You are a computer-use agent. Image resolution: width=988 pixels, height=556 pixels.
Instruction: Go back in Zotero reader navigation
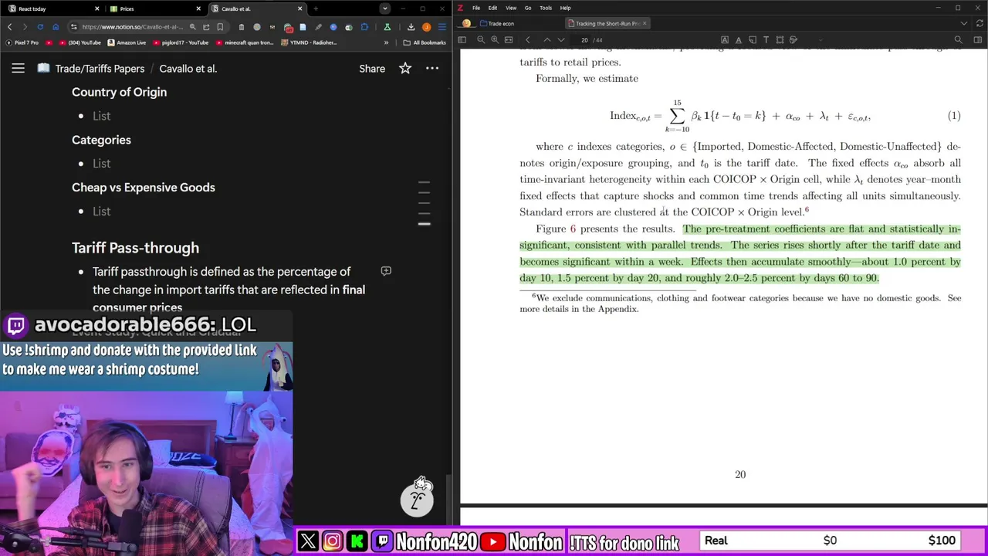click(528, 39)
